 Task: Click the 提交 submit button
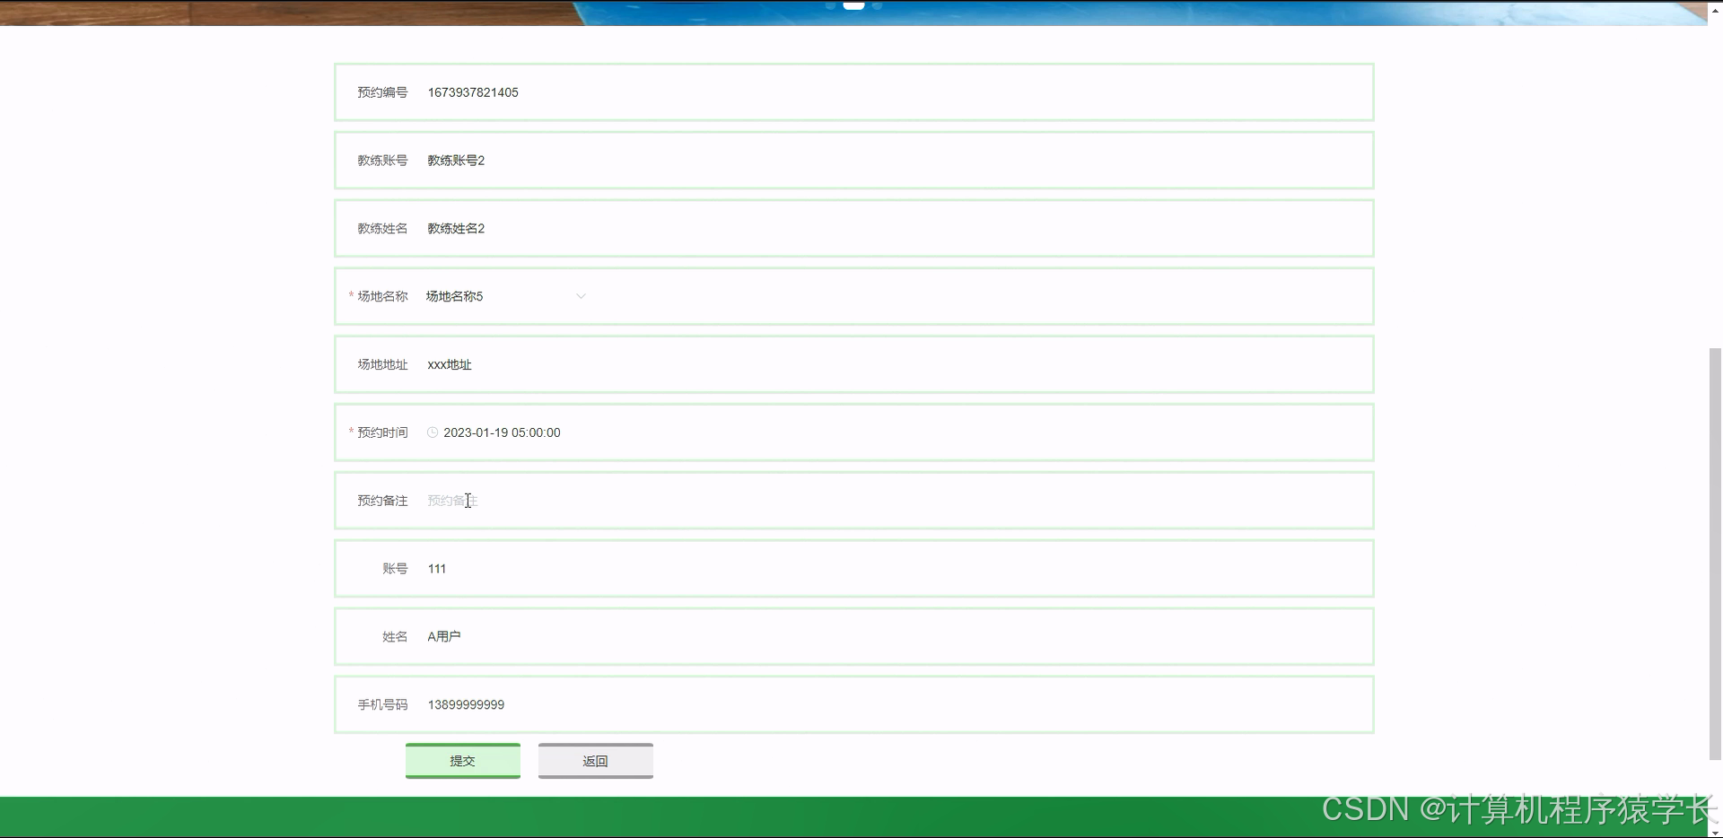coord(463,761)
